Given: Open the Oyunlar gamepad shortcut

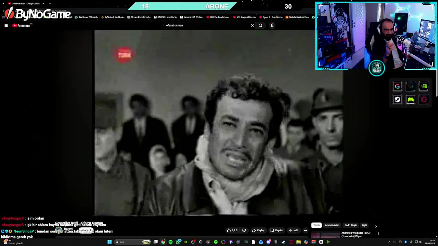Looking at the screenshot, I should [410, 99].
